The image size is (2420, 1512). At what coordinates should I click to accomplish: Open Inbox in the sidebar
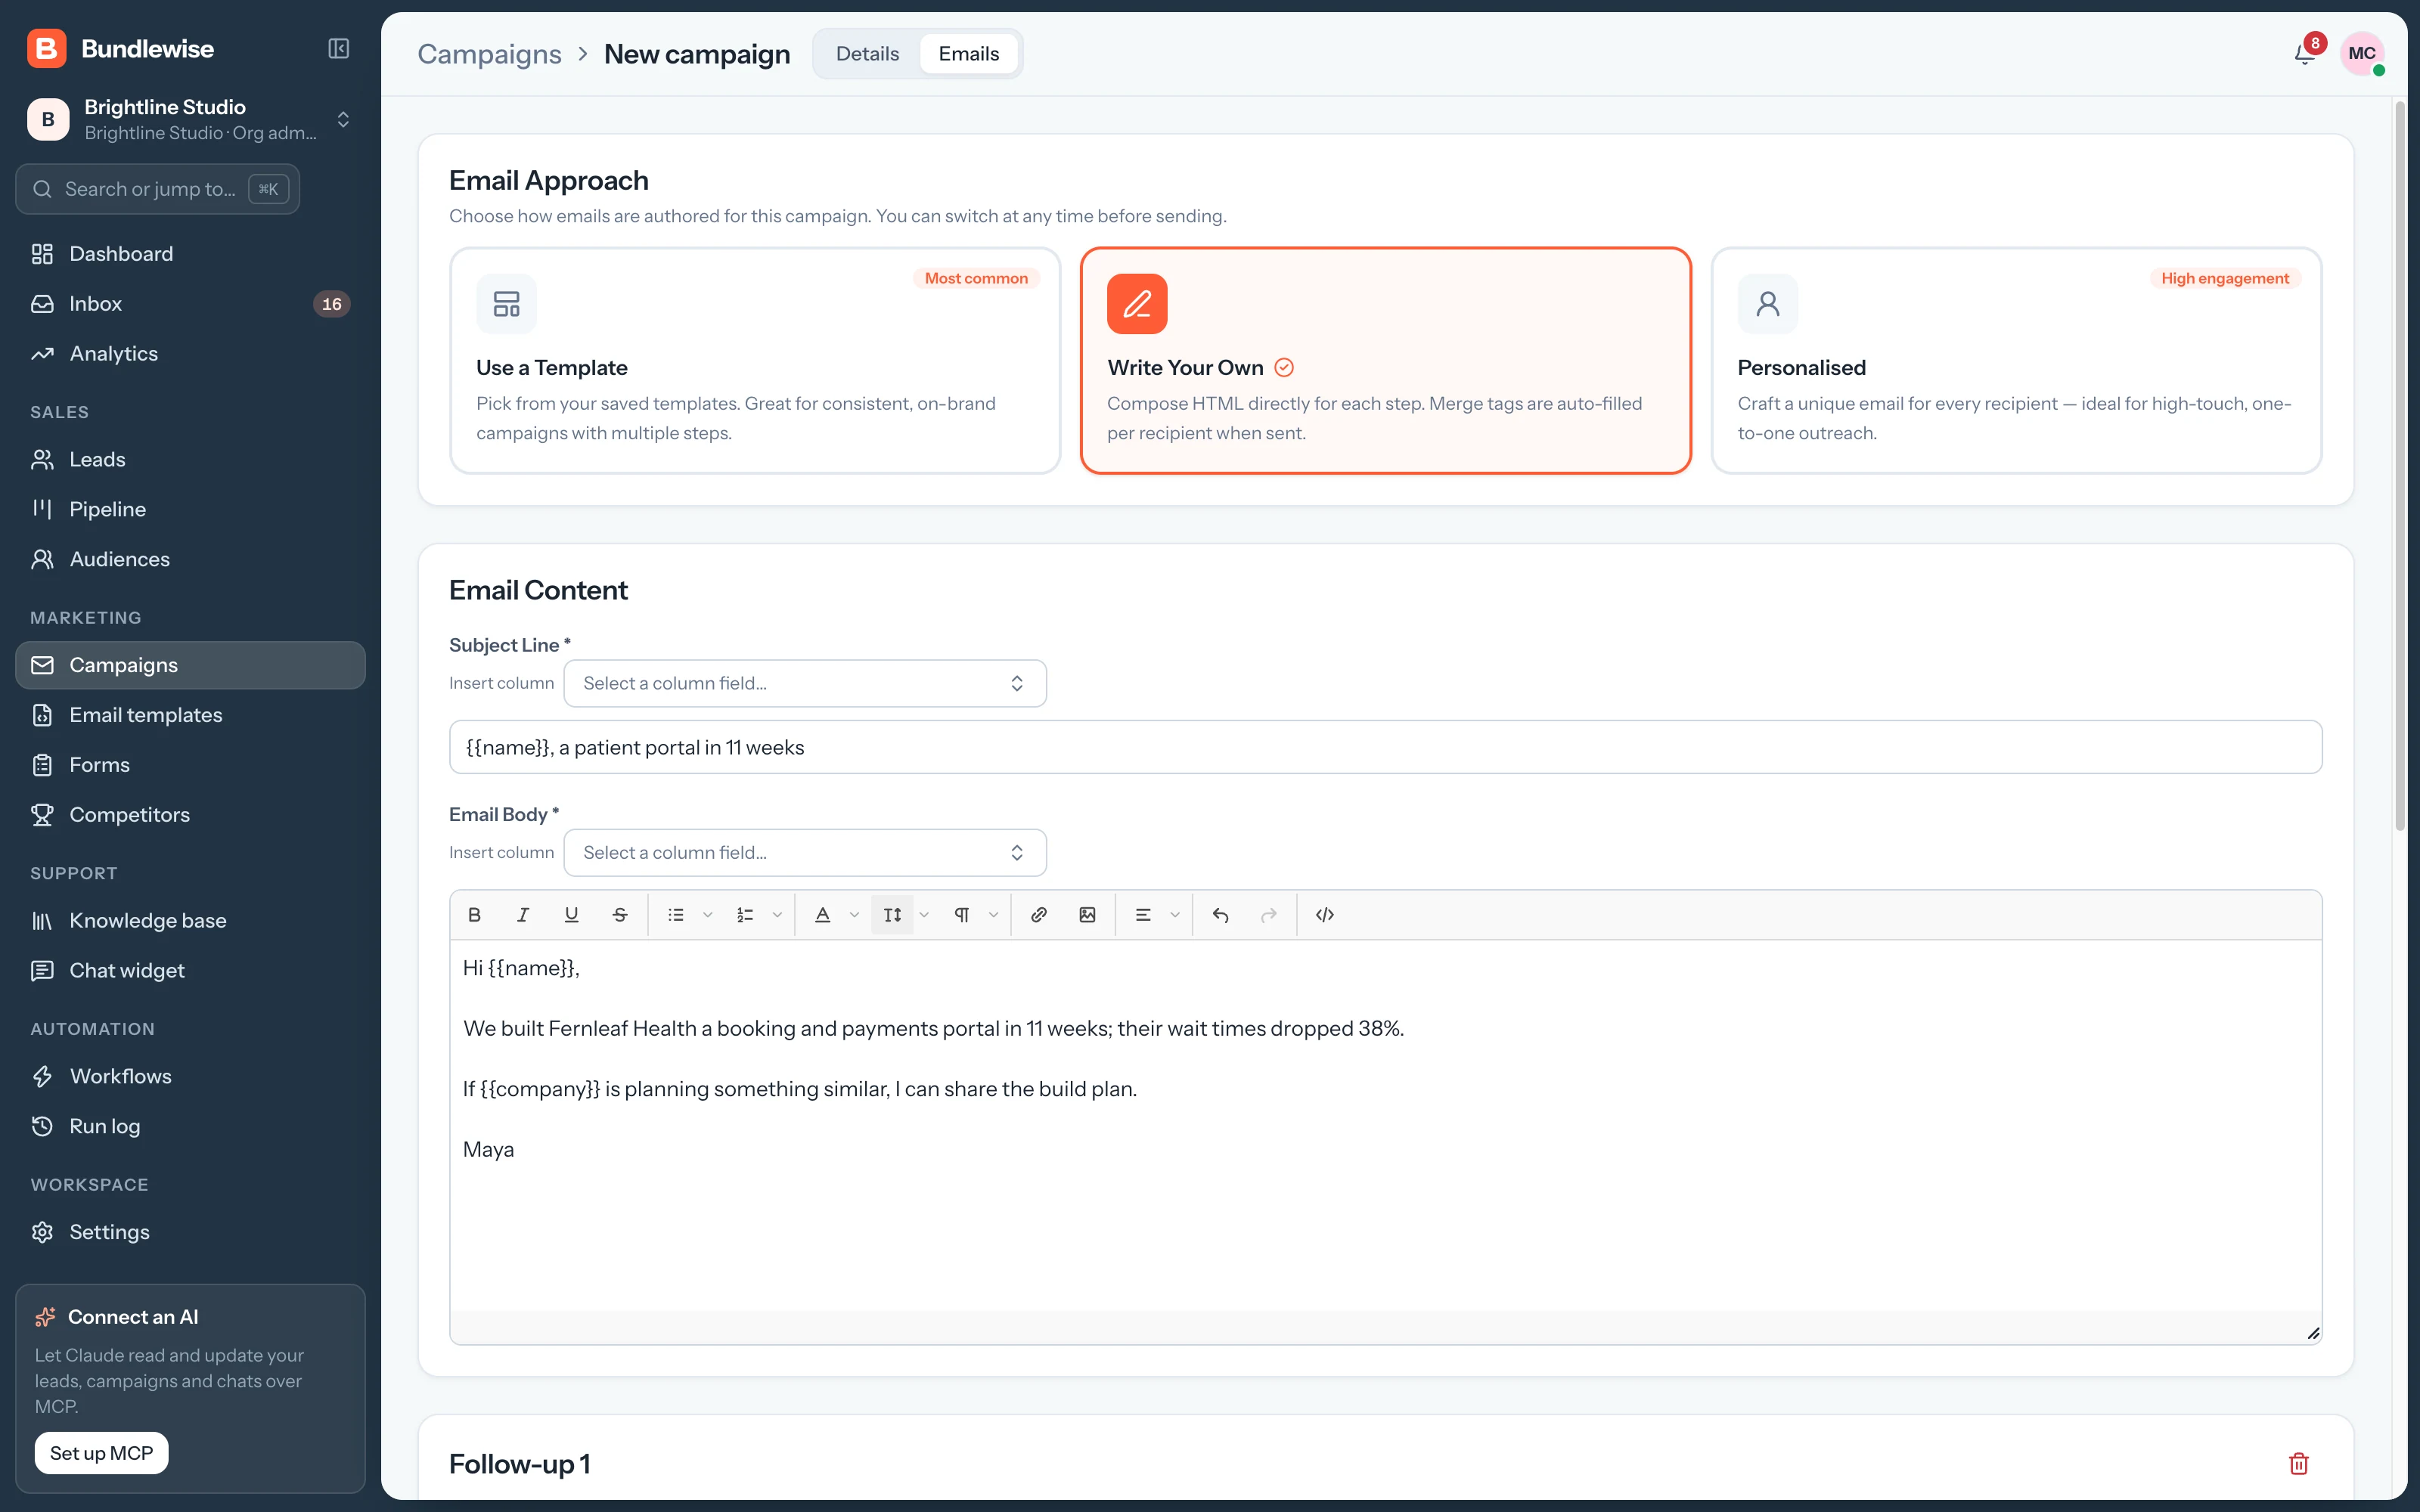point(190,303)
